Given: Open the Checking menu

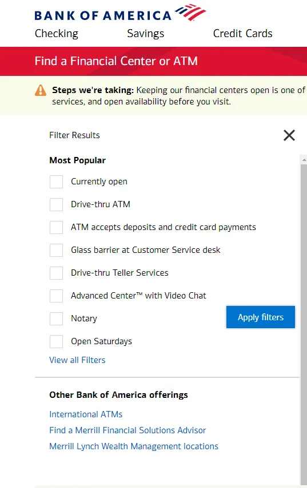Looking at the screenshot, I should pos(57,33).
